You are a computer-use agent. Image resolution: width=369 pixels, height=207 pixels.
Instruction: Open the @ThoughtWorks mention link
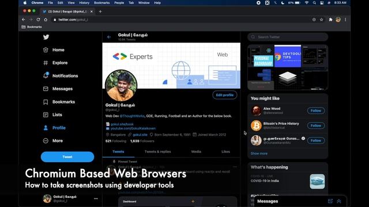click(132, 116)
